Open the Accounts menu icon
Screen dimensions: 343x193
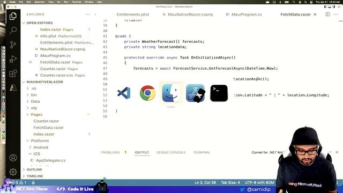tap(13, 158)
